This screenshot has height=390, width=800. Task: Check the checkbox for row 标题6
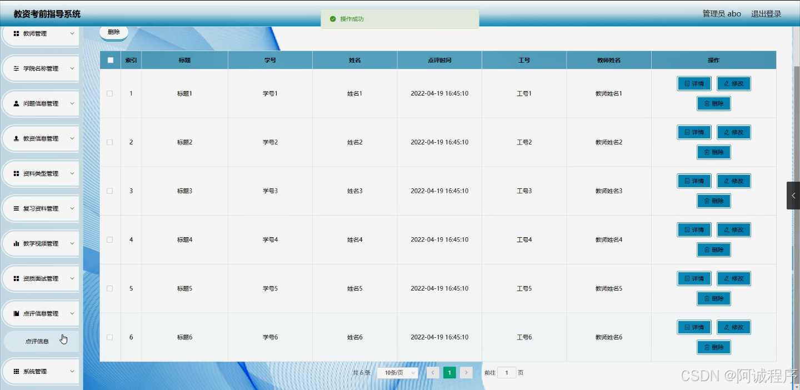click(110, 337)
